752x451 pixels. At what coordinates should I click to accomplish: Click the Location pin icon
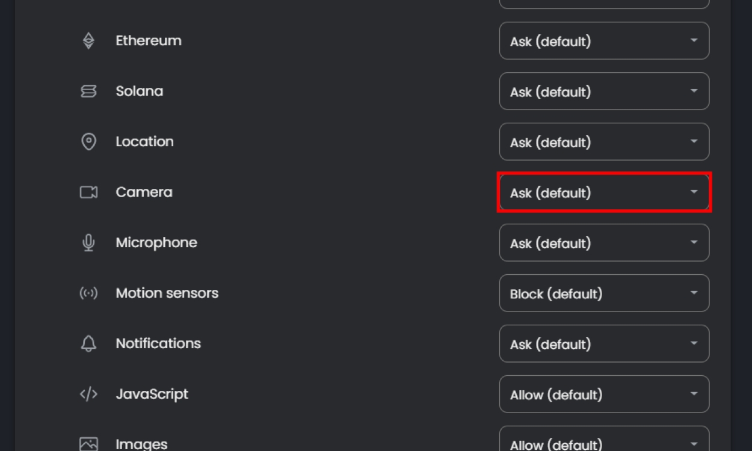[88, 142]
